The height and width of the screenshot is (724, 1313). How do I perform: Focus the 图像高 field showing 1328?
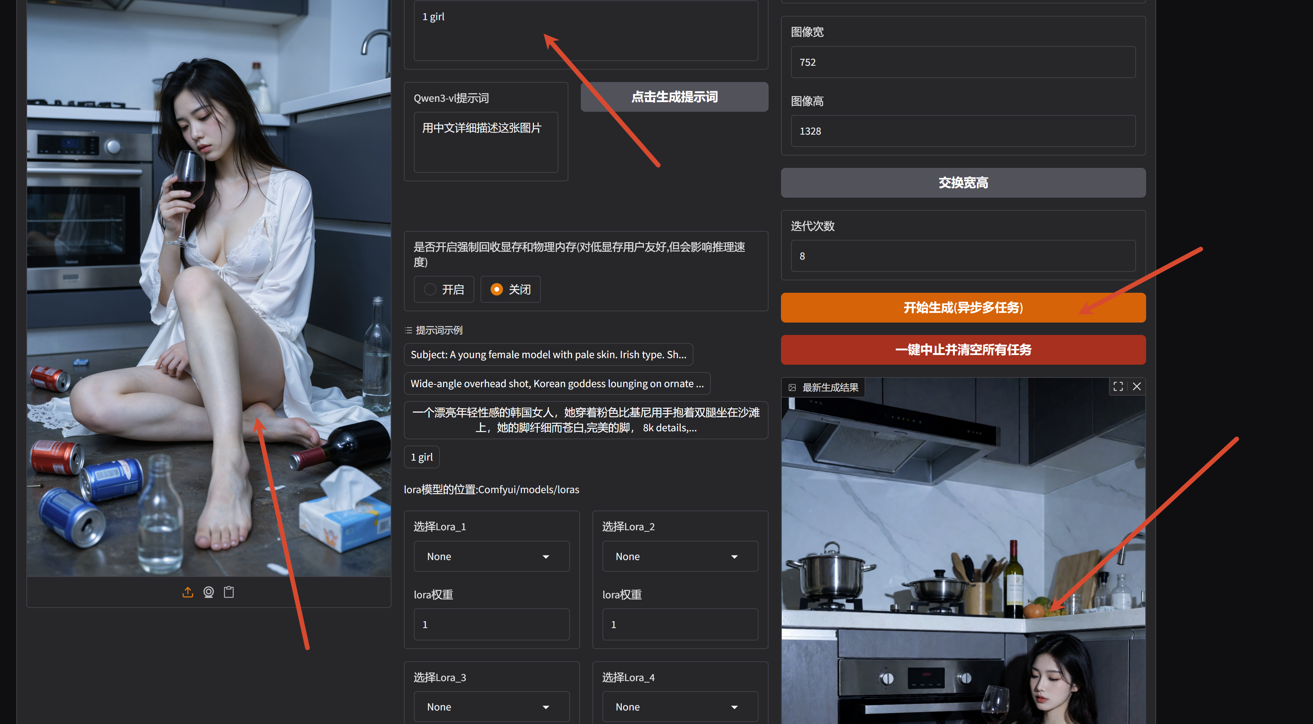pyautogui.click(x=963, y=131)
